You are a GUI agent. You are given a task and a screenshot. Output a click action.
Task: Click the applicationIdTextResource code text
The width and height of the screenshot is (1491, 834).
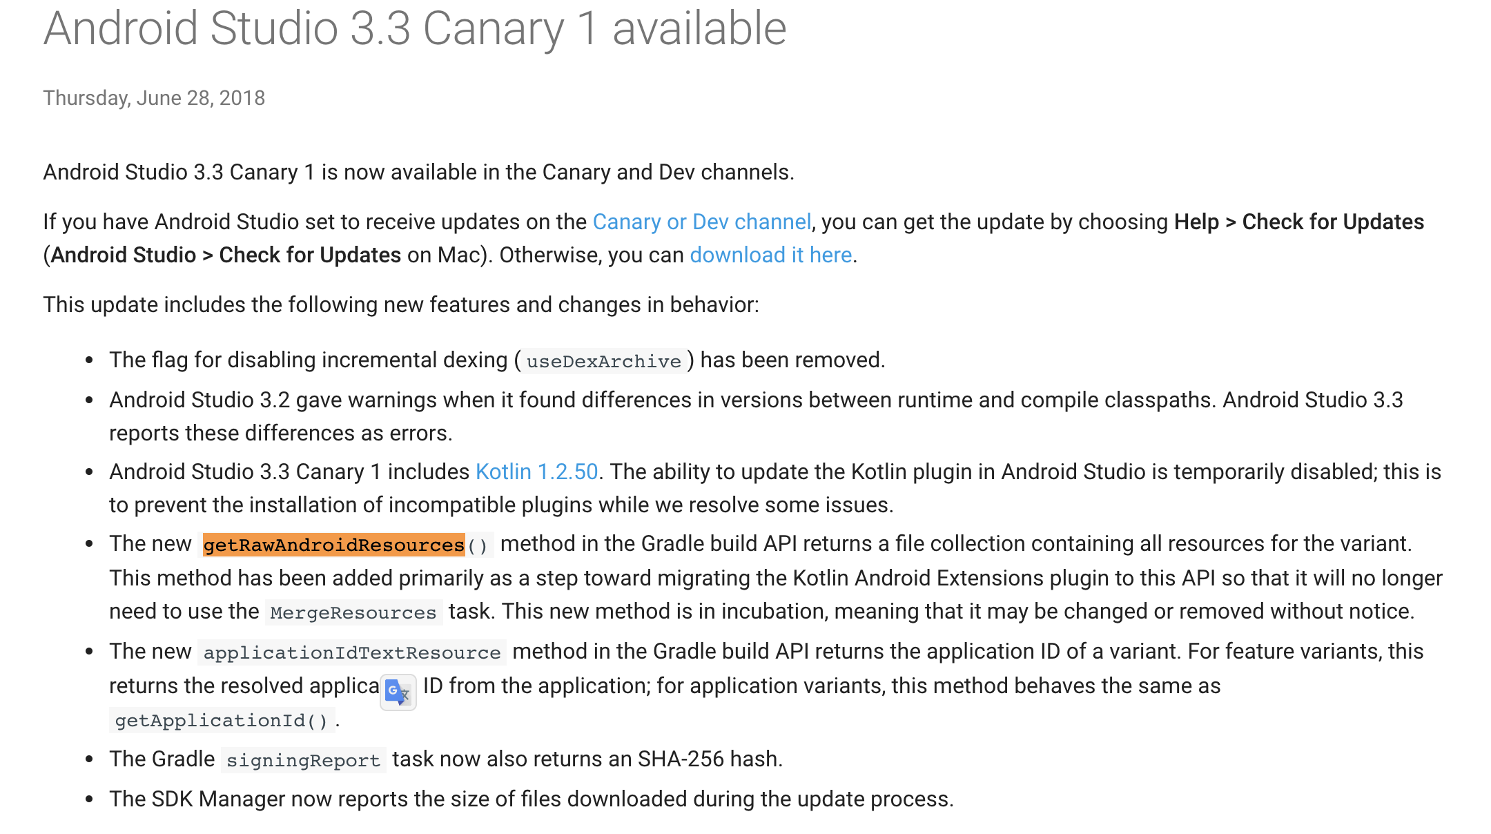(x=352, y=652)
